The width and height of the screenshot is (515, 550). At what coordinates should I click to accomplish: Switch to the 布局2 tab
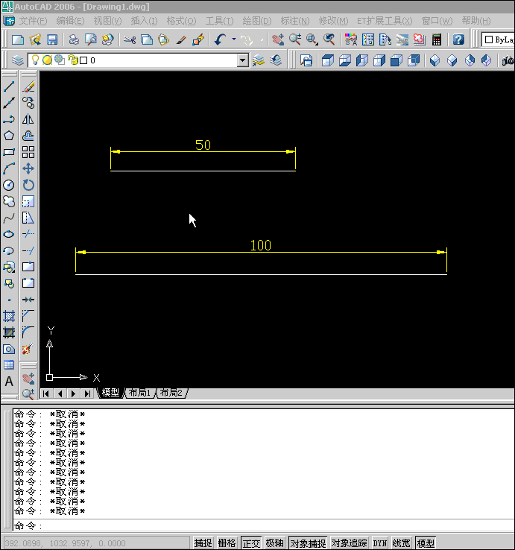click(171, 393)
